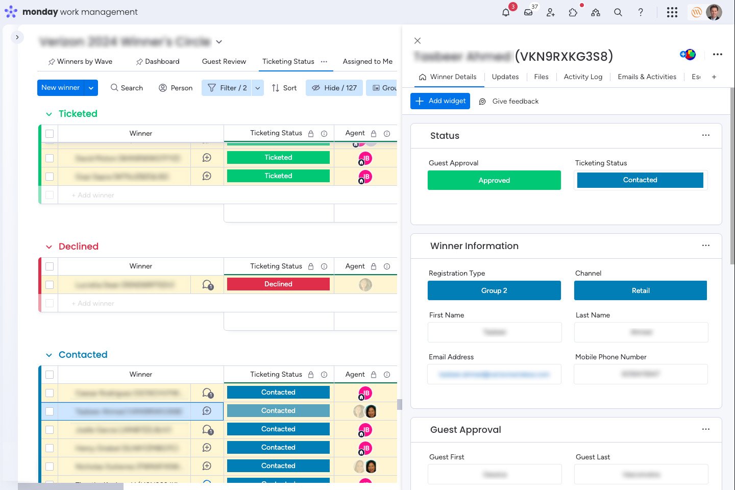735x490 pixels.
Task: Open the New winner dropdown arrow
Action: pos(91,88)
